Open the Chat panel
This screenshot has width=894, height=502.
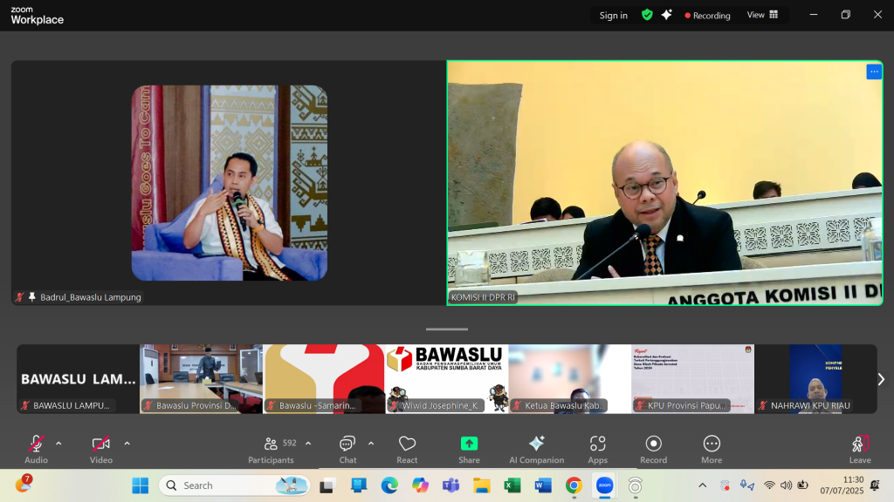347,449
